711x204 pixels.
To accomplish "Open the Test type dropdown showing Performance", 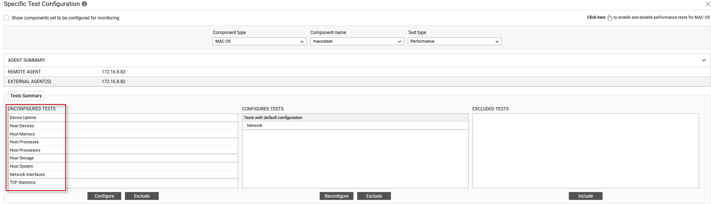I will (454, 42).
